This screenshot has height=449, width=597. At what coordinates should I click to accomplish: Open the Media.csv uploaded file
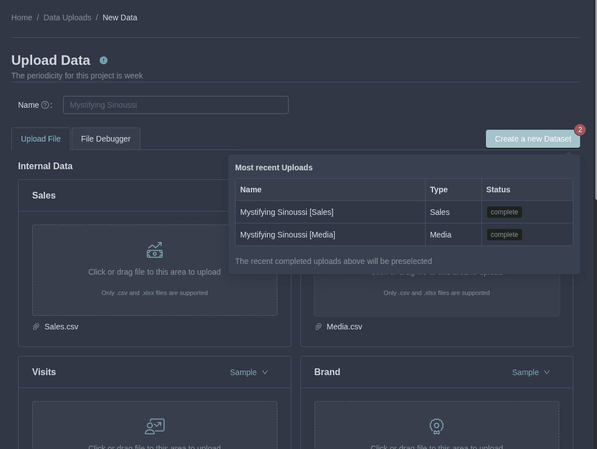(x=344, y=327)
